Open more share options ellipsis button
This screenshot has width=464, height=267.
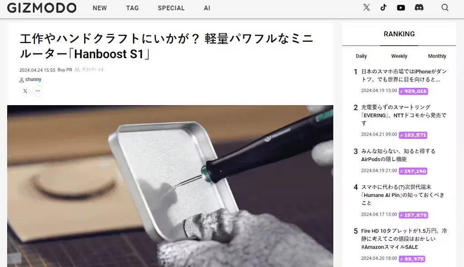coord(38,91)
